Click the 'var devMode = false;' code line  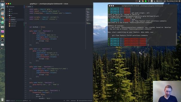[x=37, y=27]
